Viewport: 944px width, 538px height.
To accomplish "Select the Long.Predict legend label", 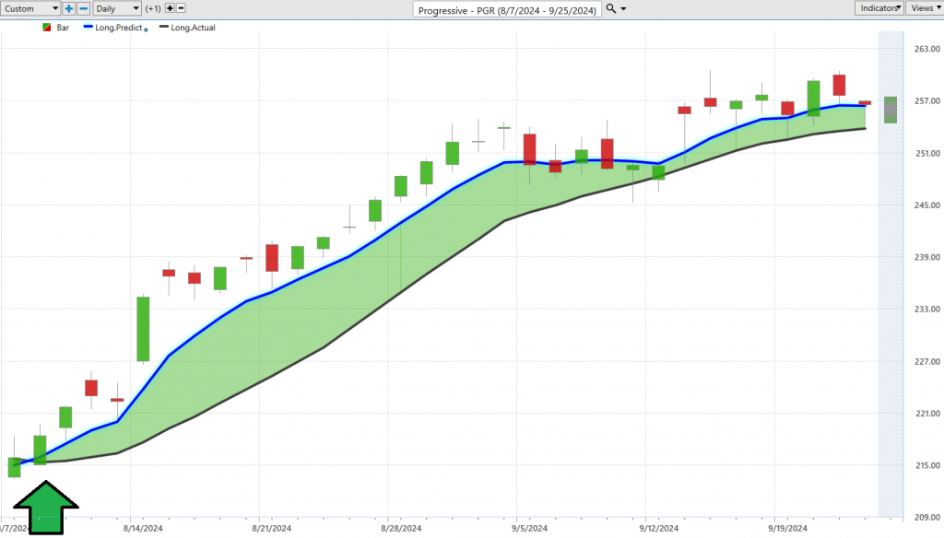I will [119, 28].
